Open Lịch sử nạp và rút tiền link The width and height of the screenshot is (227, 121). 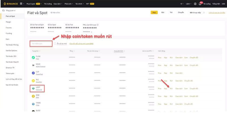pyautogui.click(x=217, y=13)
